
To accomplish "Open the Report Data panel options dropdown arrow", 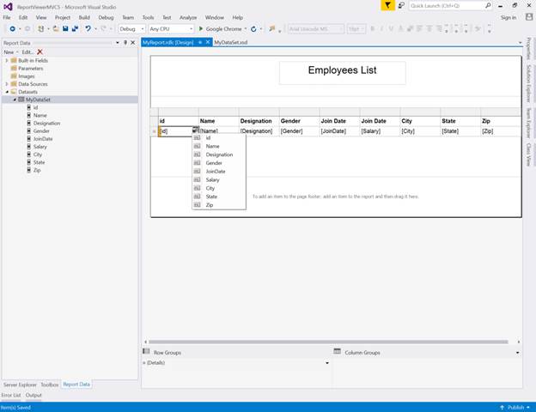I will pyautogui.click(x=118, y=43).
